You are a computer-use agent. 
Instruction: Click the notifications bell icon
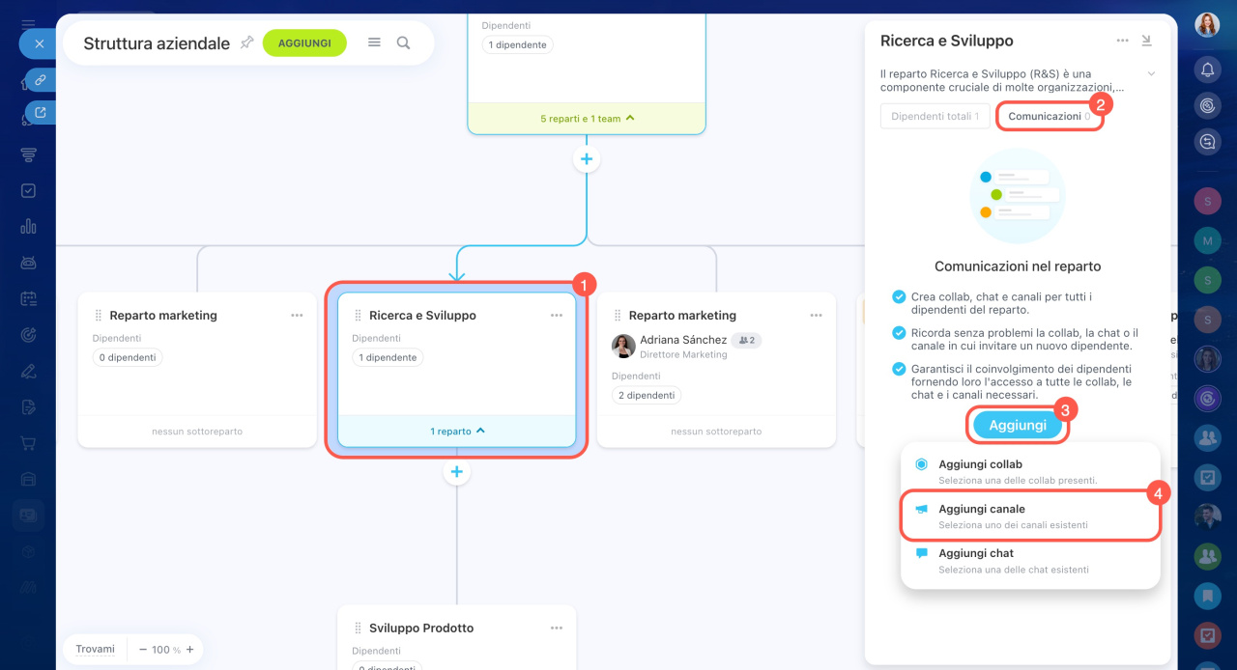point(1207,70)
